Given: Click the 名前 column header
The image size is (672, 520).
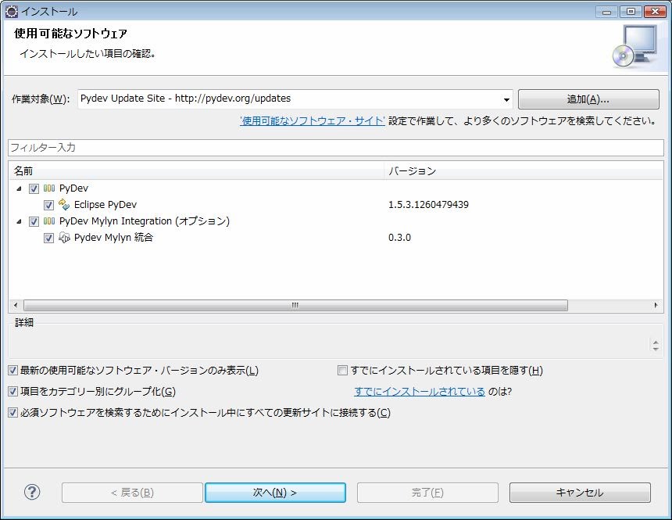Looking at the screenshot, I should pos(195,170).
